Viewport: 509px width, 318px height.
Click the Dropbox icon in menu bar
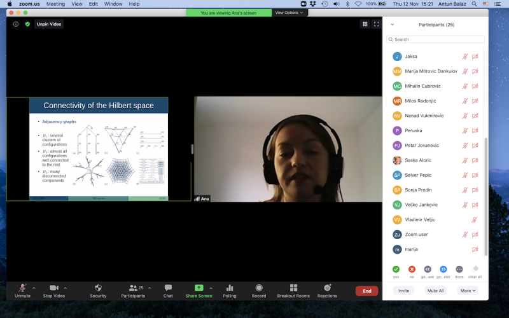[312, 4]
